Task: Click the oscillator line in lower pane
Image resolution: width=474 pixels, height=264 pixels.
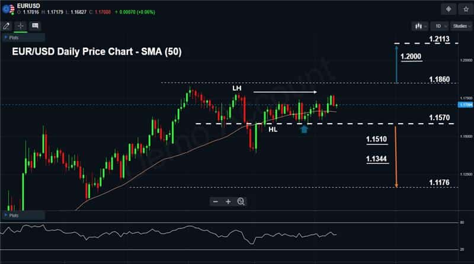Action: pos(178,231)
